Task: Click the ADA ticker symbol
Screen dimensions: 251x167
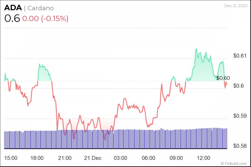Action: point(13,8)
